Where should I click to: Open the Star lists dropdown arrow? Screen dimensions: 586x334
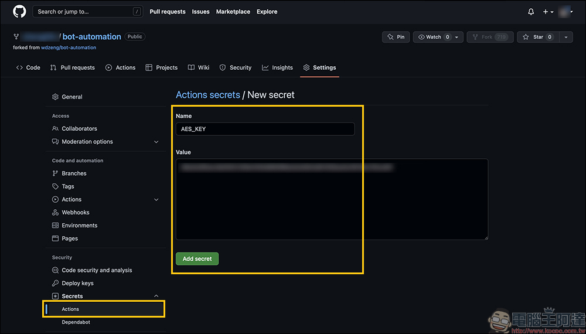pyautogui.click(x=565, y=37)
